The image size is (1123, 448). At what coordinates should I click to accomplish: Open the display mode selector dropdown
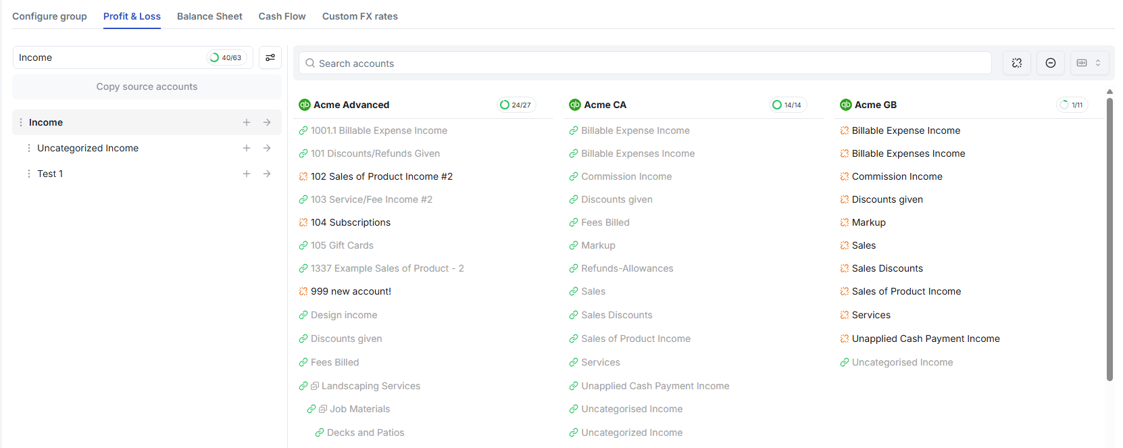pos(1089,63)
